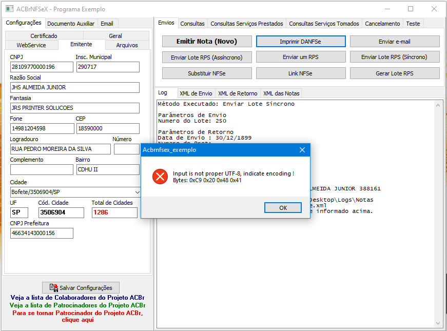Open the Teste tab
The image size is (447, 331).
pos(413,24)
